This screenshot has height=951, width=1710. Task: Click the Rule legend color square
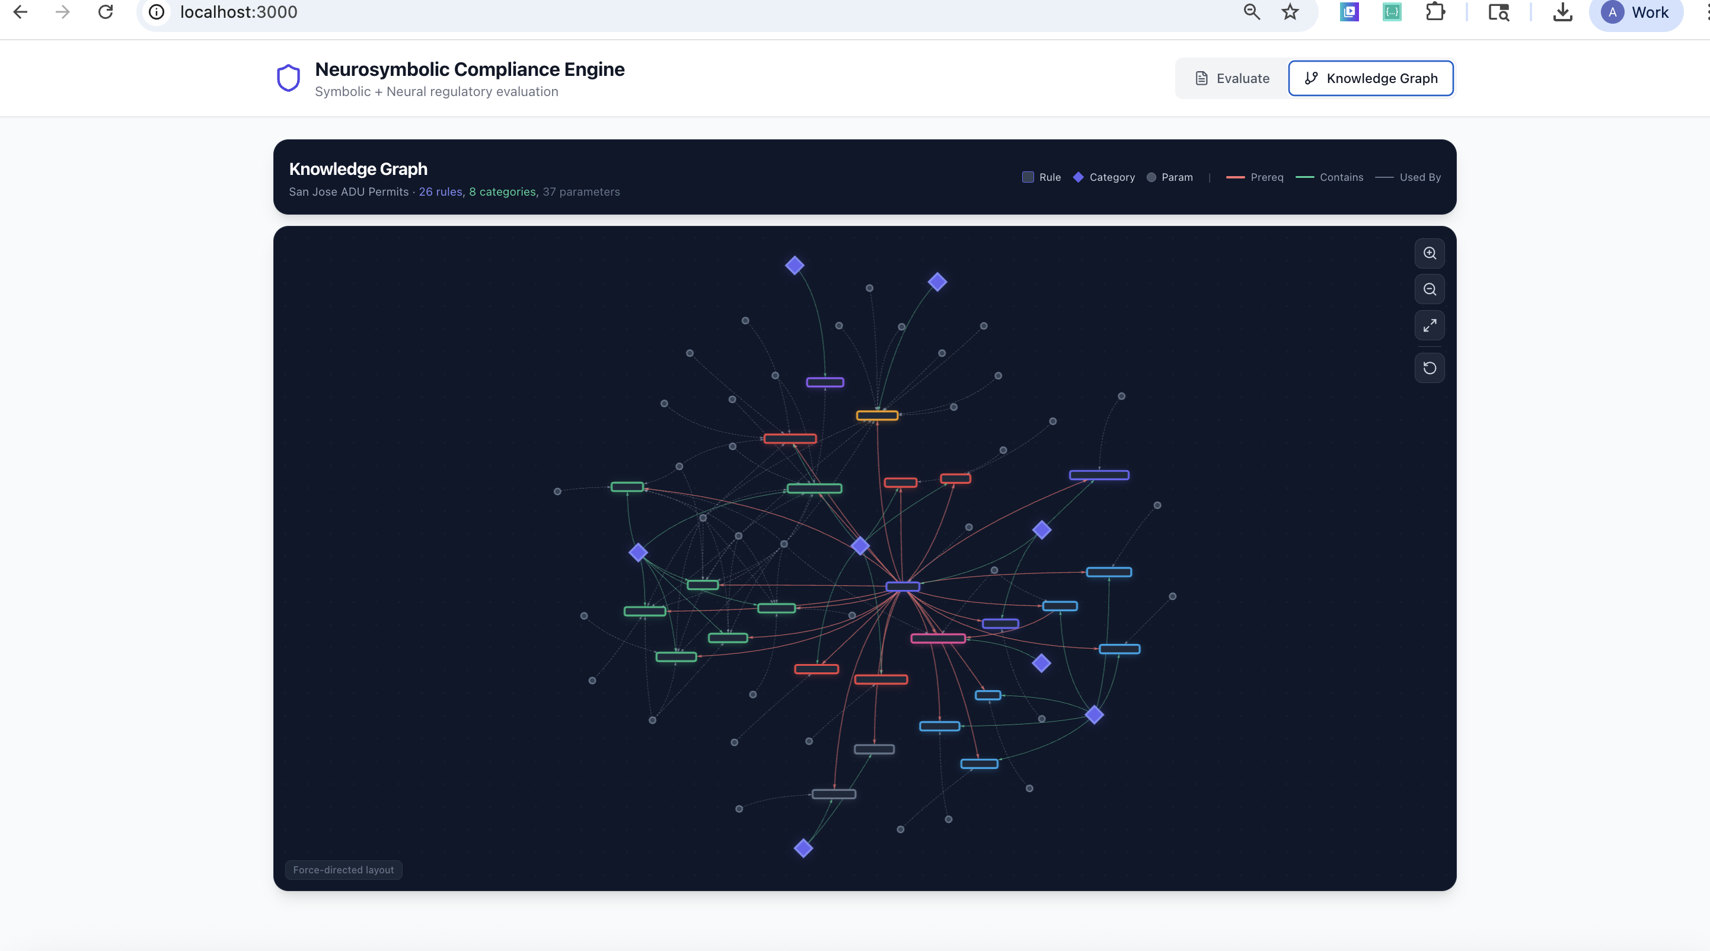pyautogui.click(x=1028, y=177)
